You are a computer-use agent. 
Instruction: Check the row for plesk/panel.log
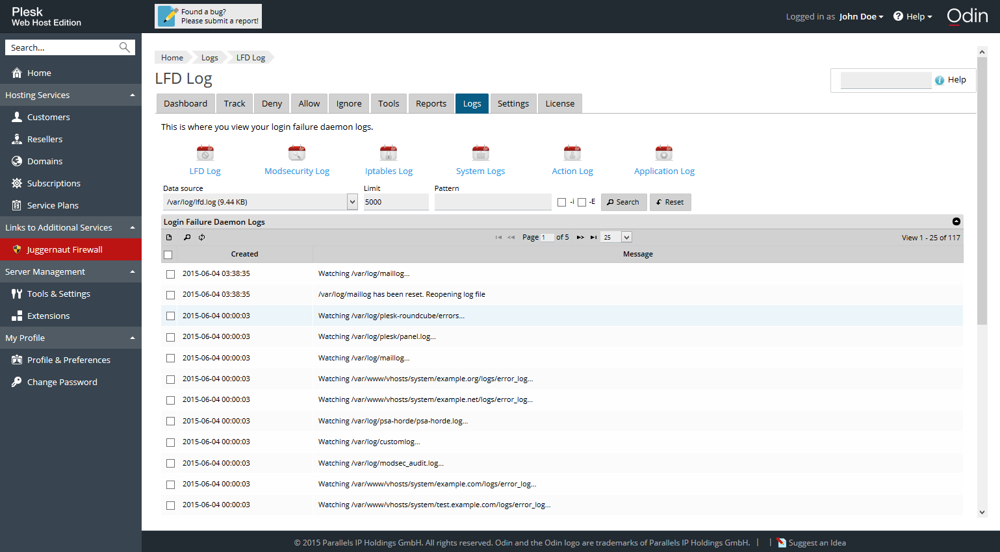tap(170, 337)
